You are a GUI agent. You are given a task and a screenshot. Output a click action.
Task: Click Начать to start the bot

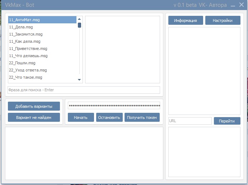coord(81,117)
